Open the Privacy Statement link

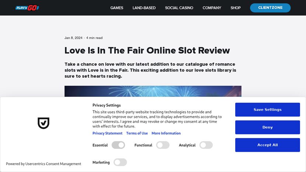pos(107,133)
